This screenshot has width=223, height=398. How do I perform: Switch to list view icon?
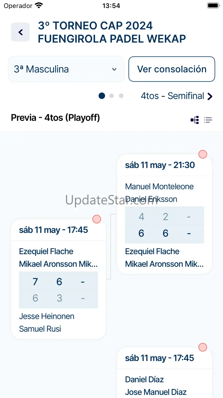[208, 120]
